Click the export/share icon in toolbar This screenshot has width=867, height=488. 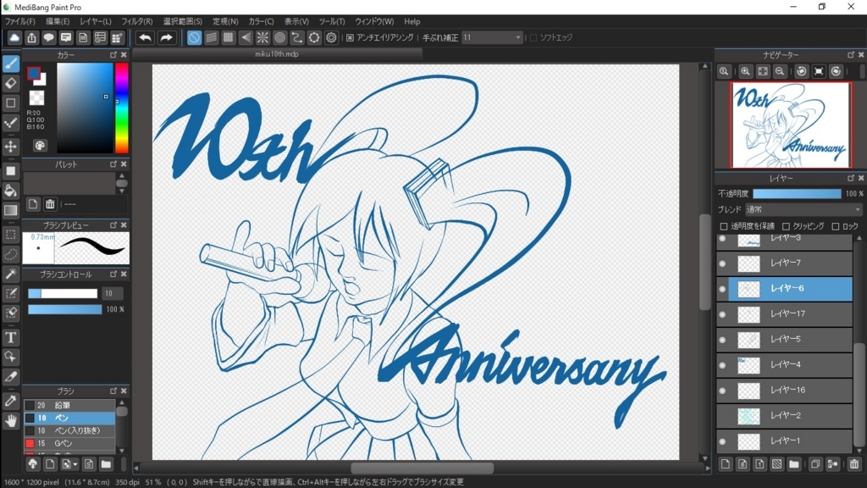pos(31,37)
